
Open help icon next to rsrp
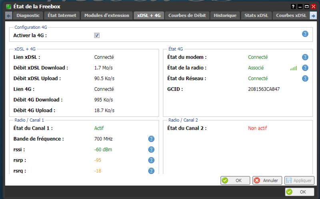(x=151, y=160)
